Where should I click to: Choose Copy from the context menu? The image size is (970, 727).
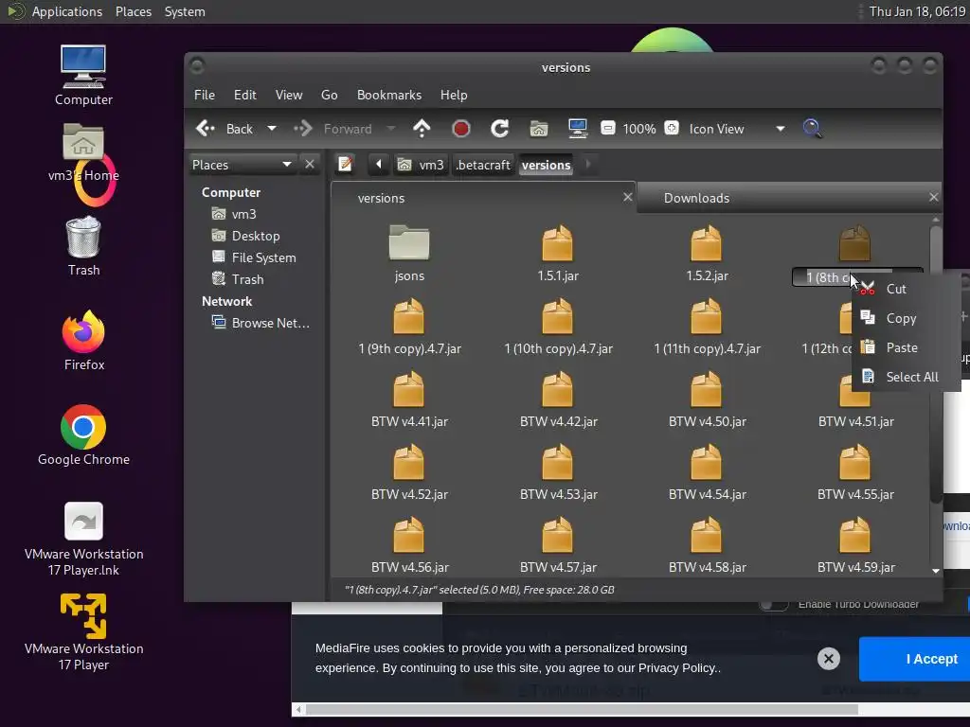(x=900, y=319)
